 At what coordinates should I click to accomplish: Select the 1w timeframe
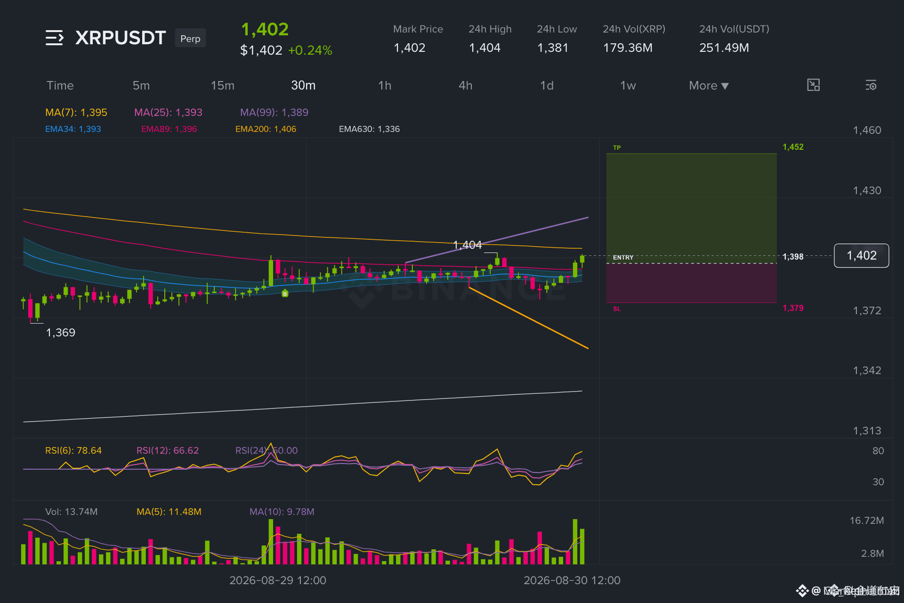click(x=628, y=86)
